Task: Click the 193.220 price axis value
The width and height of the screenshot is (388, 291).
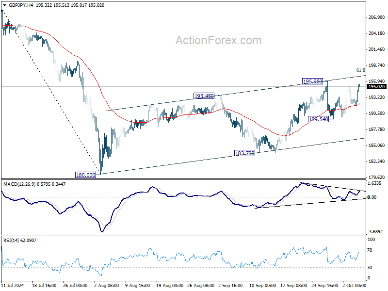Action: (377, 97)
